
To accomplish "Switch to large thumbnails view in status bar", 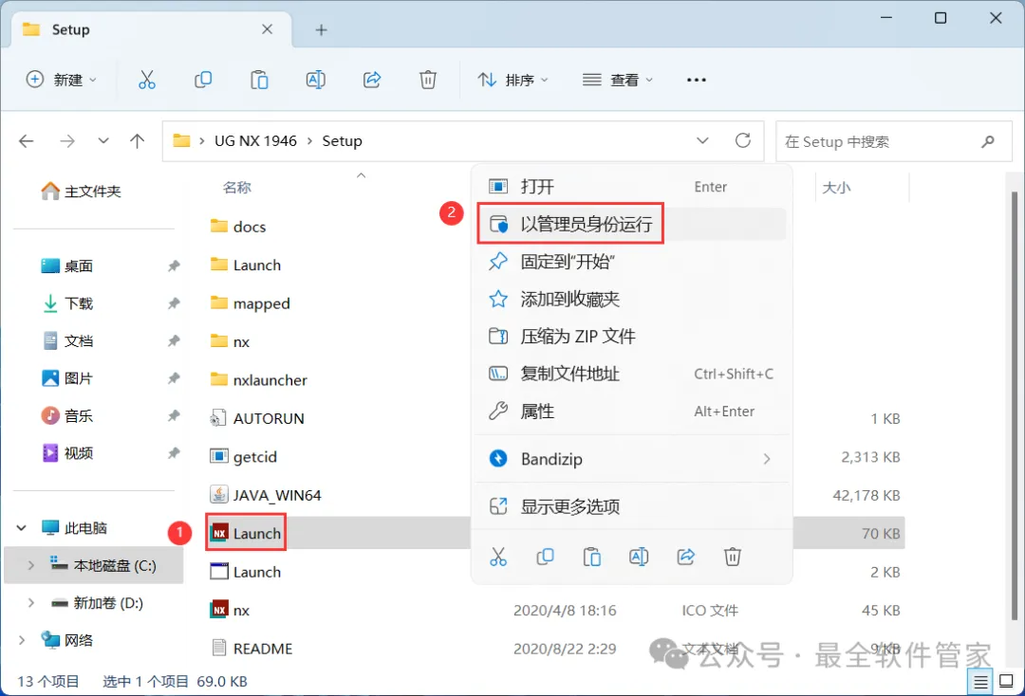I will coord(1007,682).
